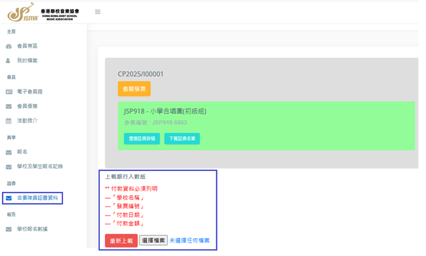The image size is (426, 256).
Task: Open 會員專區 in sidebar
Action: click(27, 46)
